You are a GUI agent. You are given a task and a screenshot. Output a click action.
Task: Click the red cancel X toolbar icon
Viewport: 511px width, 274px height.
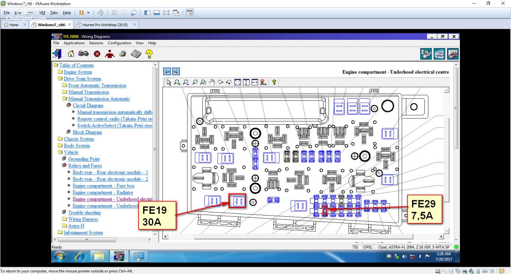(97, 54)
